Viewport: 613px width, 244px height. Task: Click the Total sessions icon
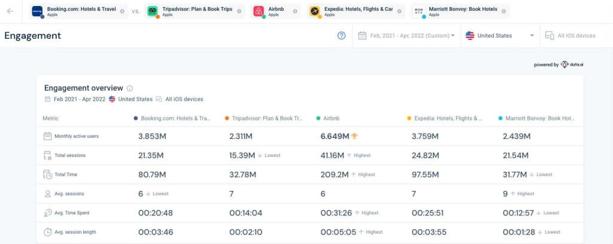[47, 155]
